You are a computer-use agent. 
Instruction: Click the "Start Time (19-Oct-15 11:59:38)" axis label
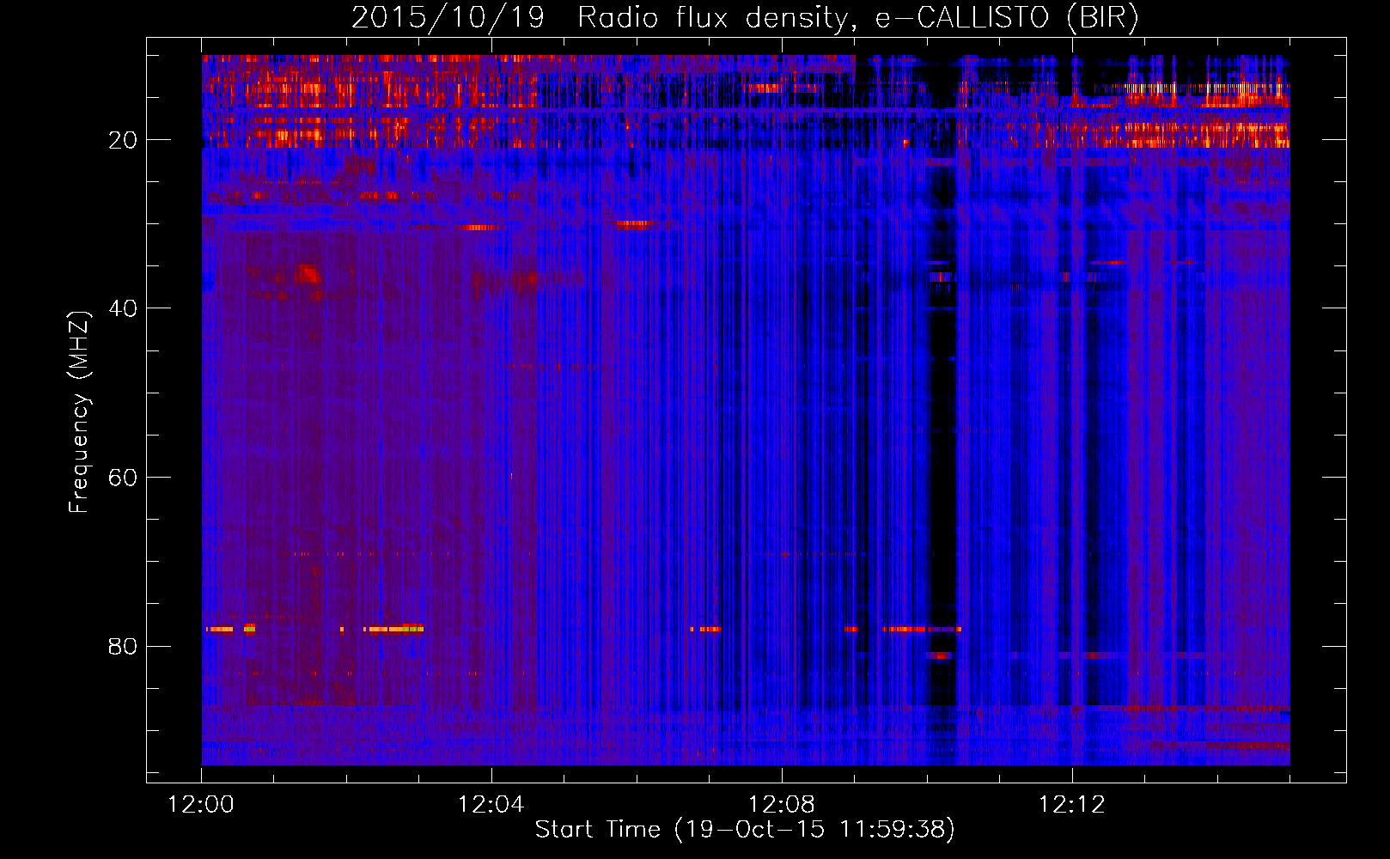point(745,830)
